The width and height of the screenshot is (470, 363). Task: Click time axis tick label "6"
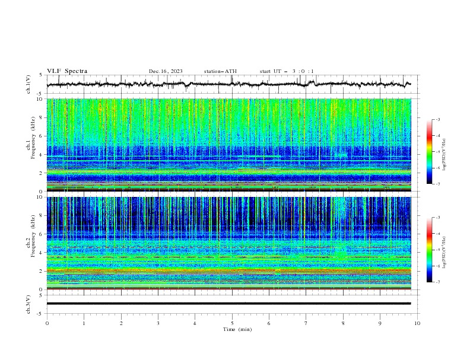(269, 323)
